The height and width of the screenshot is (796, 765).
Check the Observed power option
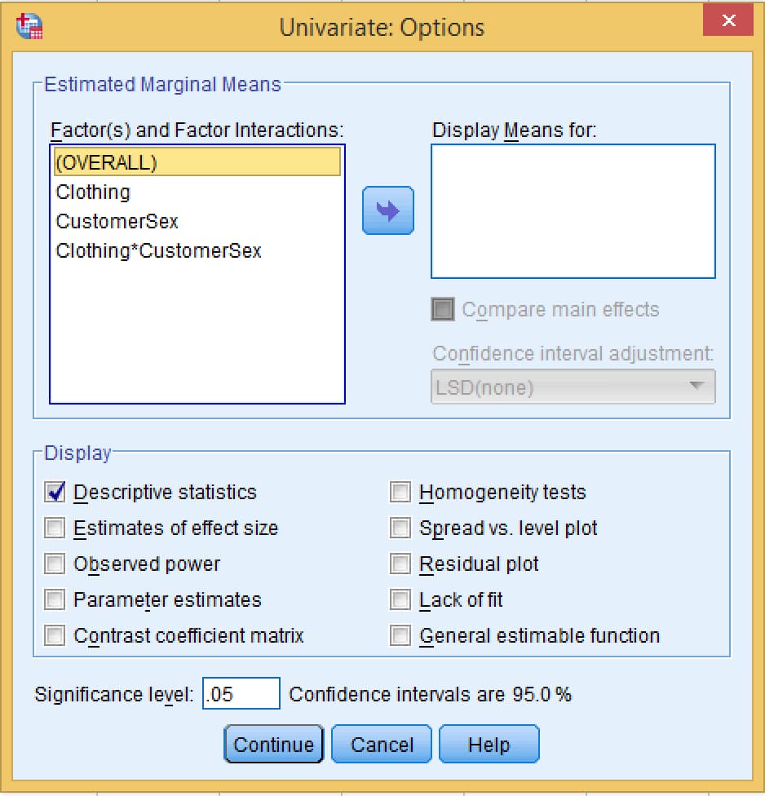(55, 564)
